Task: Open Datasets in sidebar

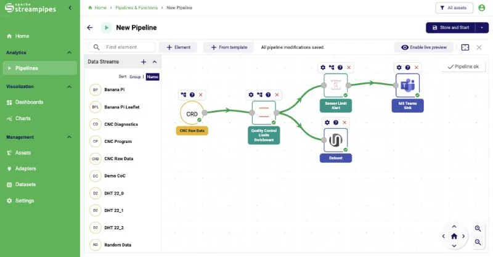Action: tap(40, 185)
